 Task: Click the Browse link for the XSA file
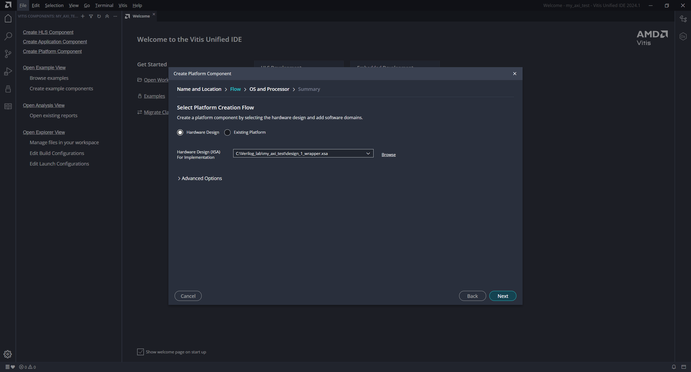388,154
